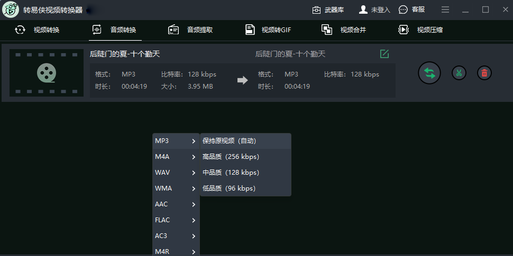Choose 高品质 (256 kbps) option
This screenshot has height=256, width=513.
[231, 157]
